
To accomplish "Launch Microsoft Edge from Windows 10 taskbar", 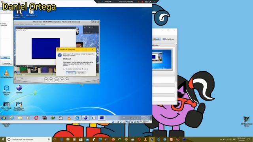I will [x=100, y=139].
